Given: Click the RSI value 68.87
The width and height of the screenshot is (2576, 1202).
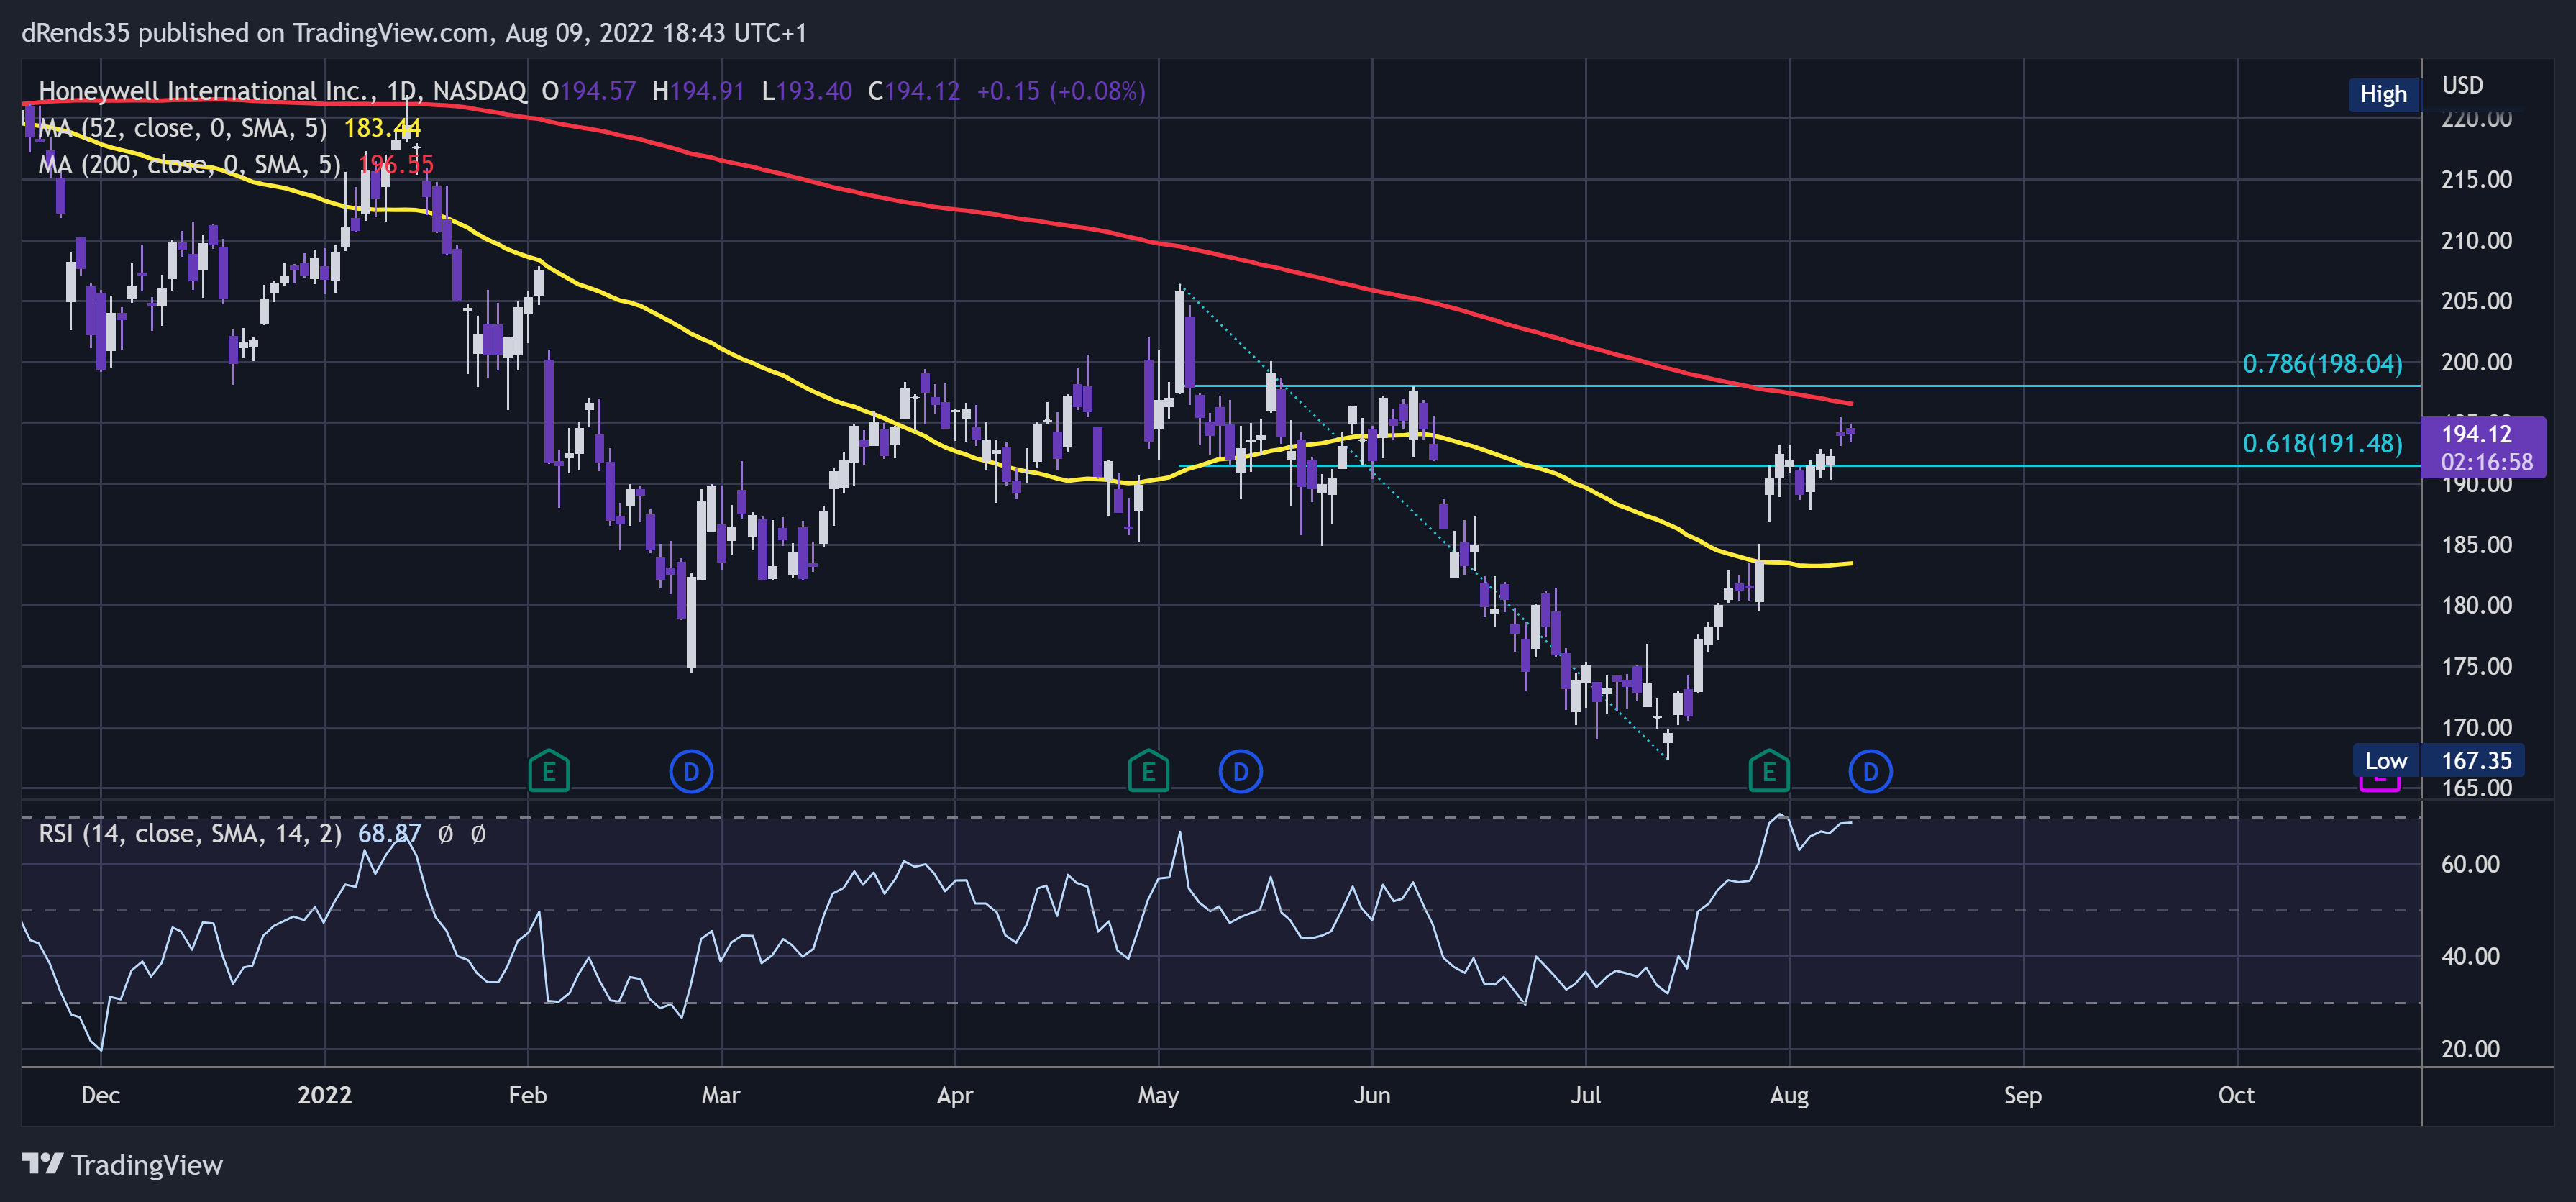Looking at the screenshot, I should click(389, 833).
